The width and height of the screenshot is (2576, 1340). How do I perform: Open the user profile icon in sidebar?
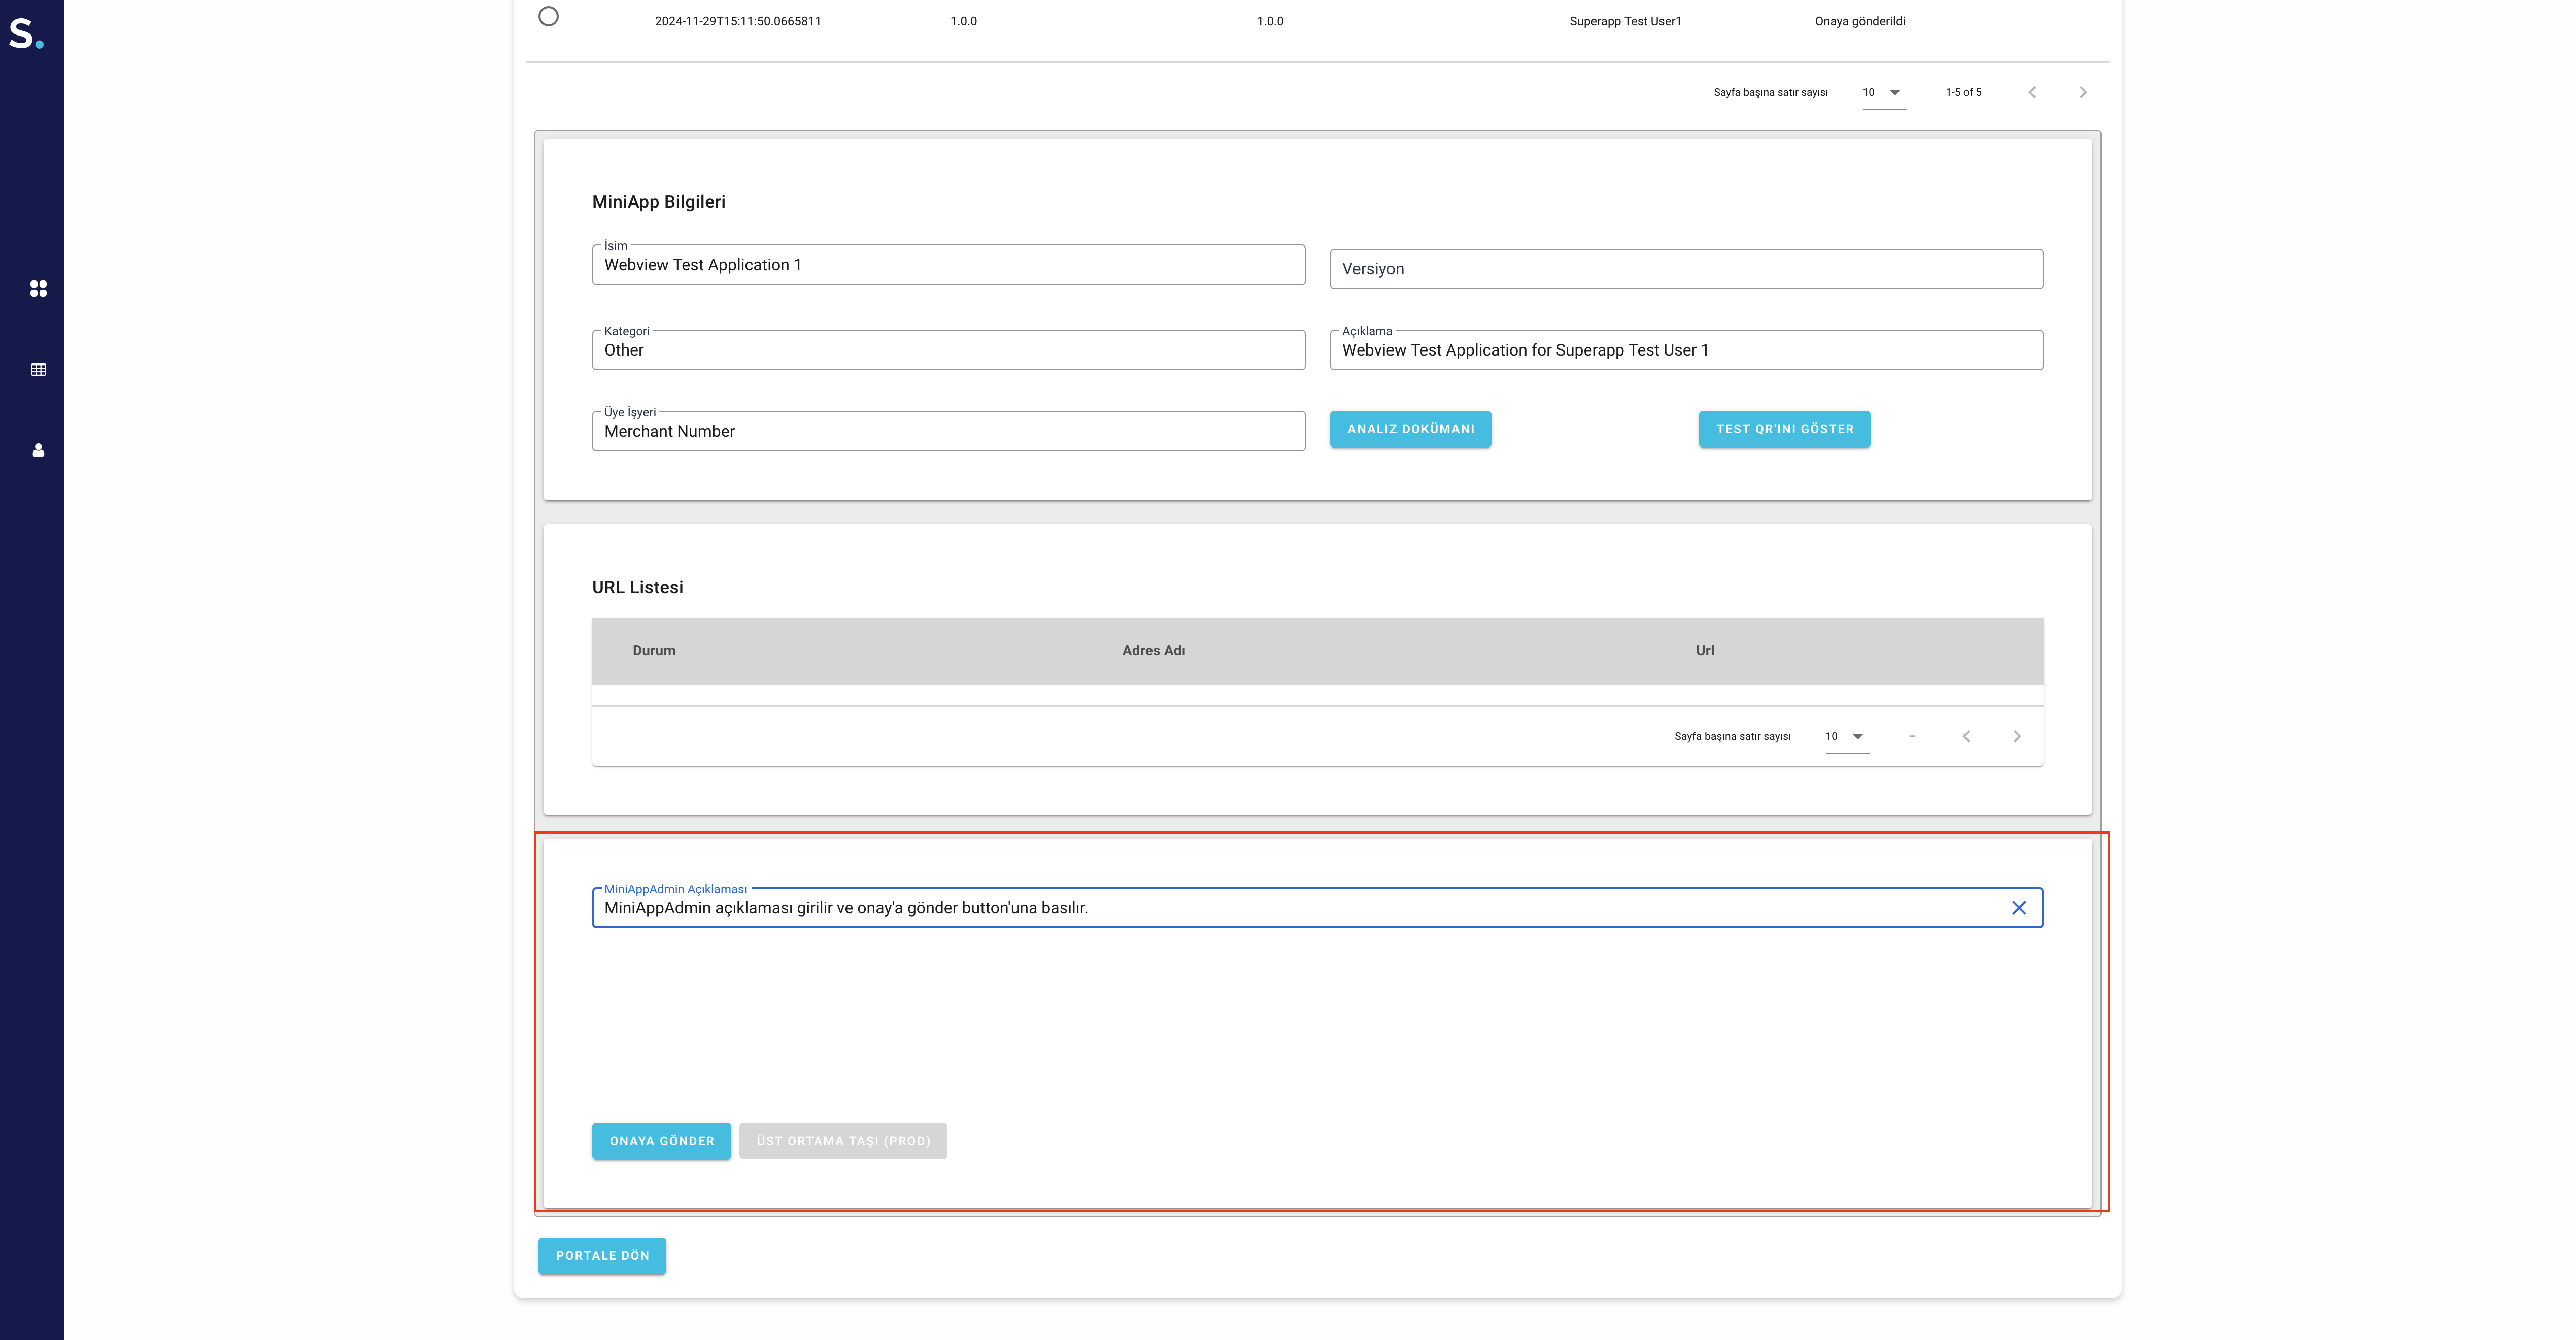[x=38, y=451]
